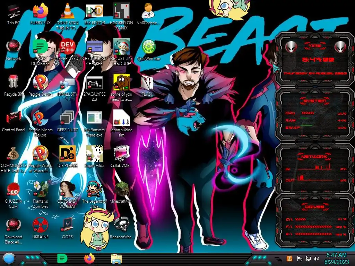The image size is (355, 266).
Task: Open Action Center flag tray icon
Action: coord(300,259)
